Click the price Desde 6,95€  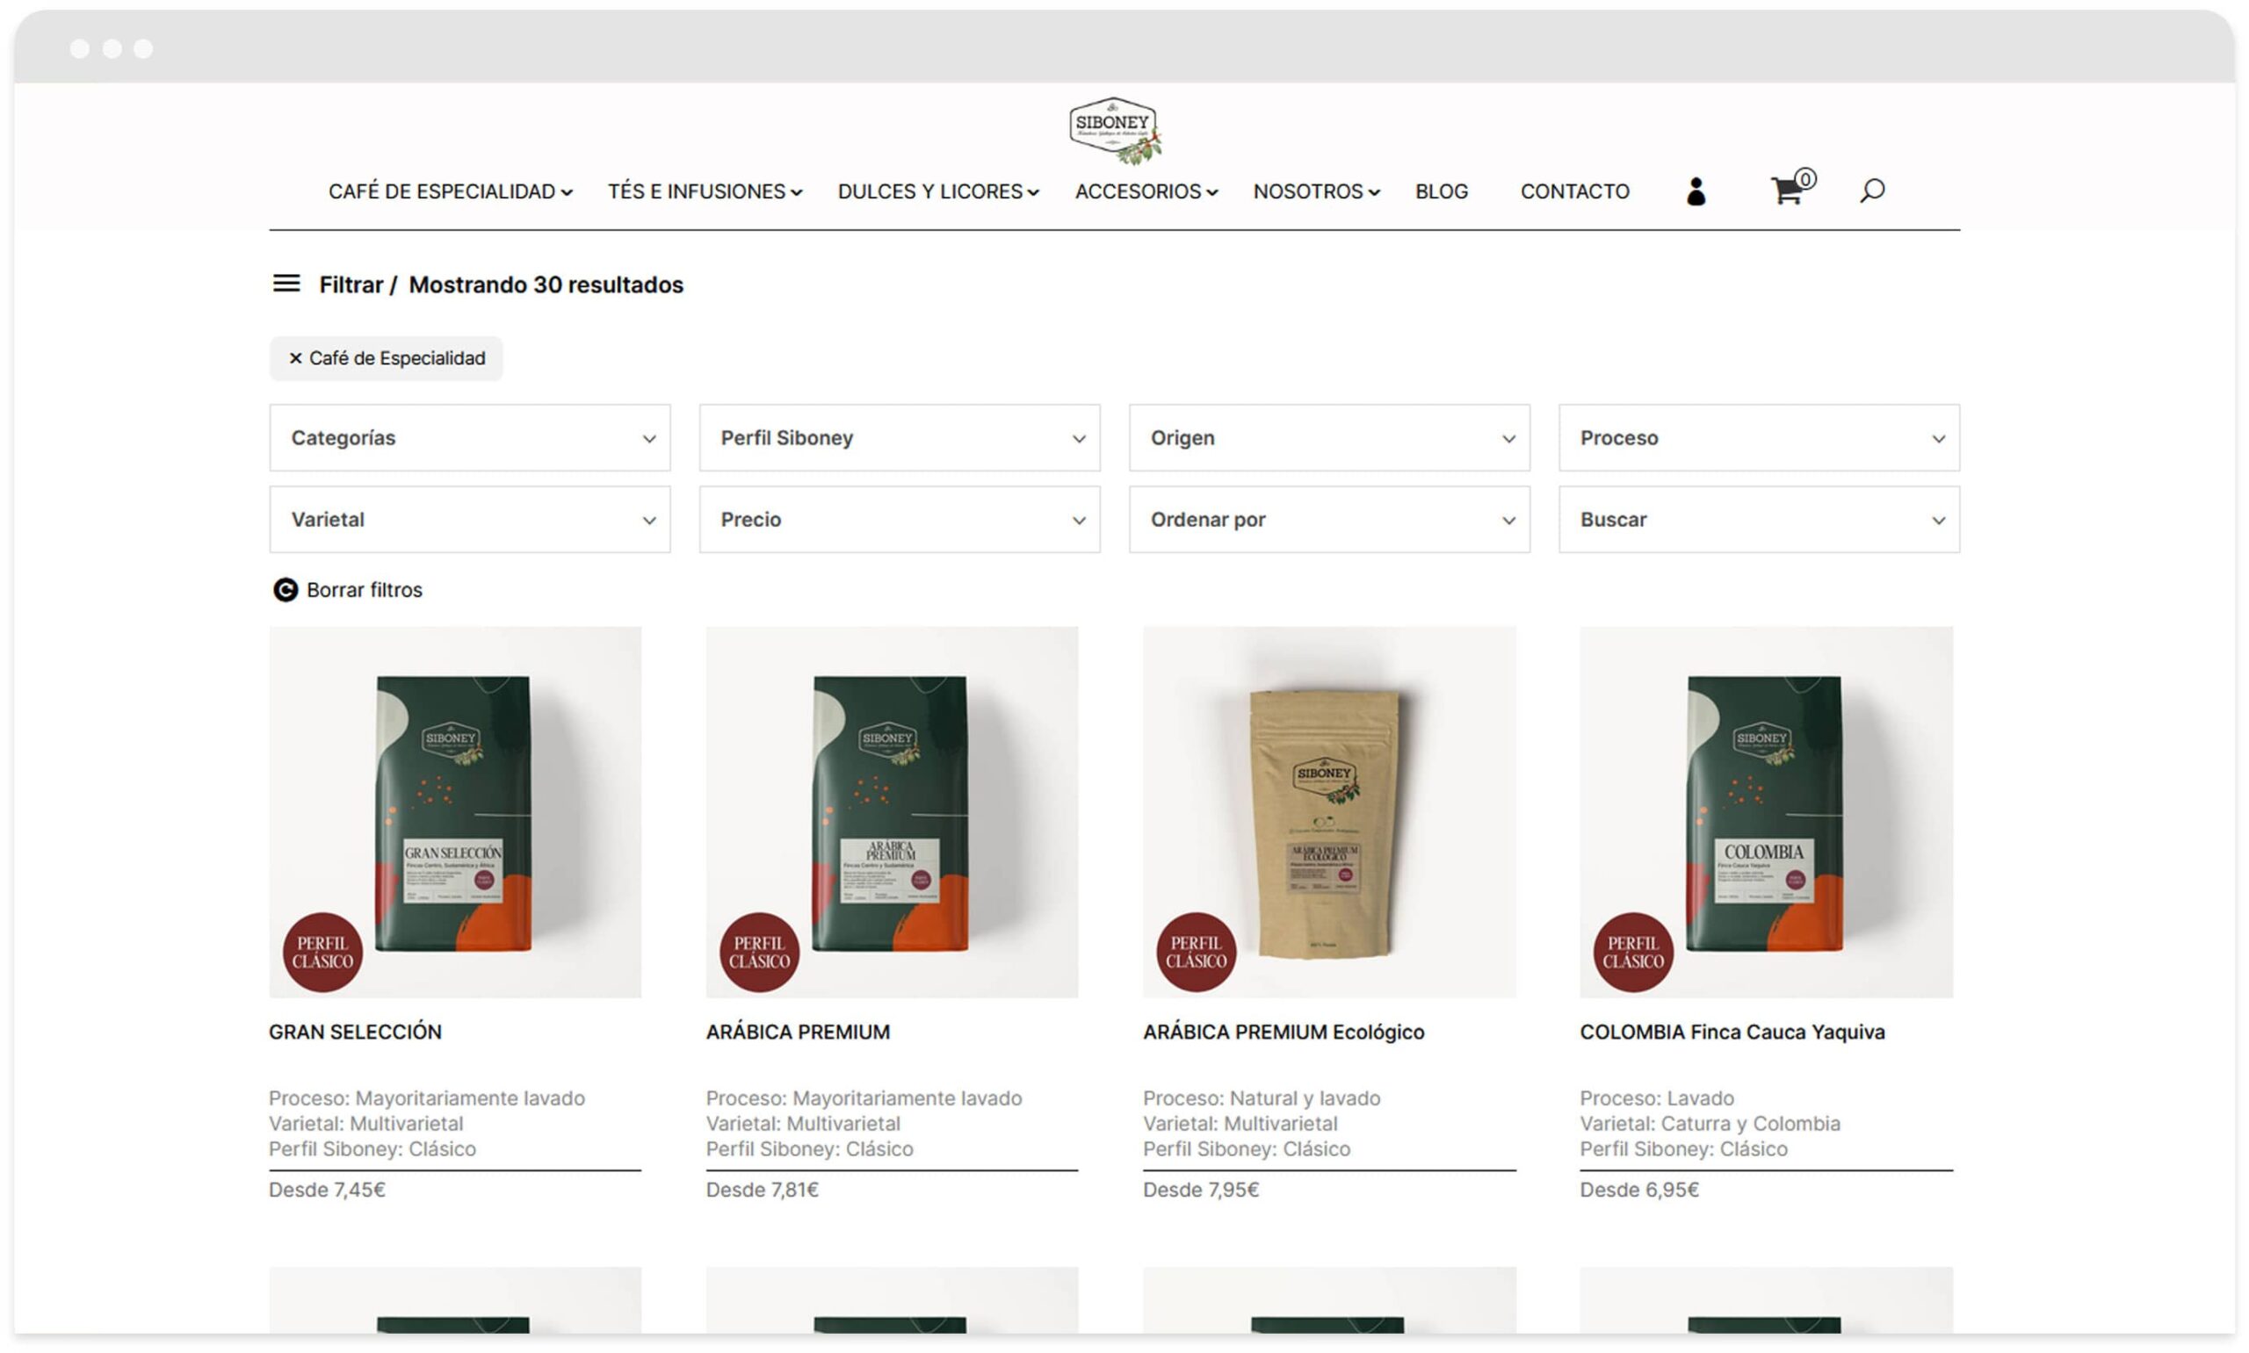(x=1638, y=1190)
